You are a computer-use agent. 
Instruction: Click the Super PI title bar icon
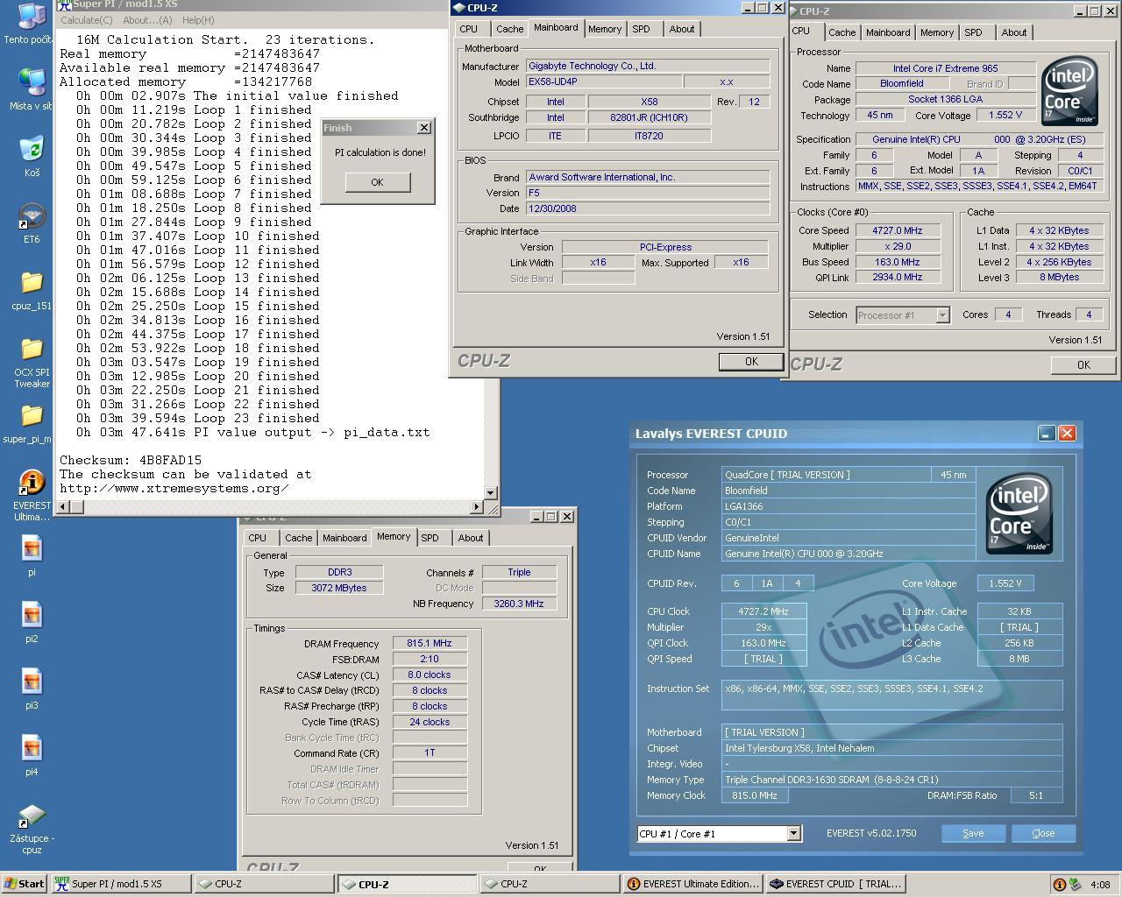(63, 4)
